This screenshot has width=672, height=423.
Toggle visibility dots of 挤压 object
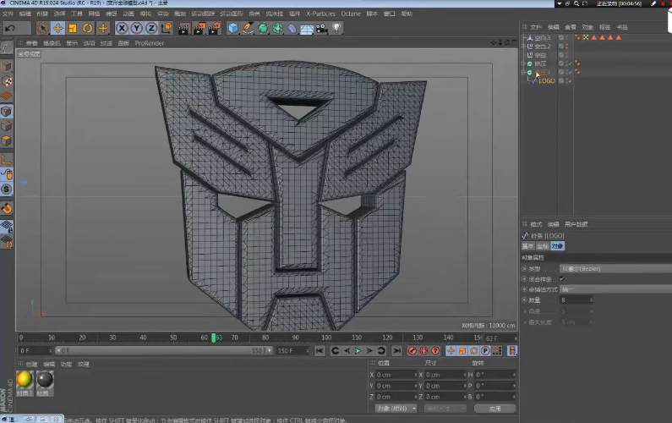pyautogui.click(x=565, y=63)
